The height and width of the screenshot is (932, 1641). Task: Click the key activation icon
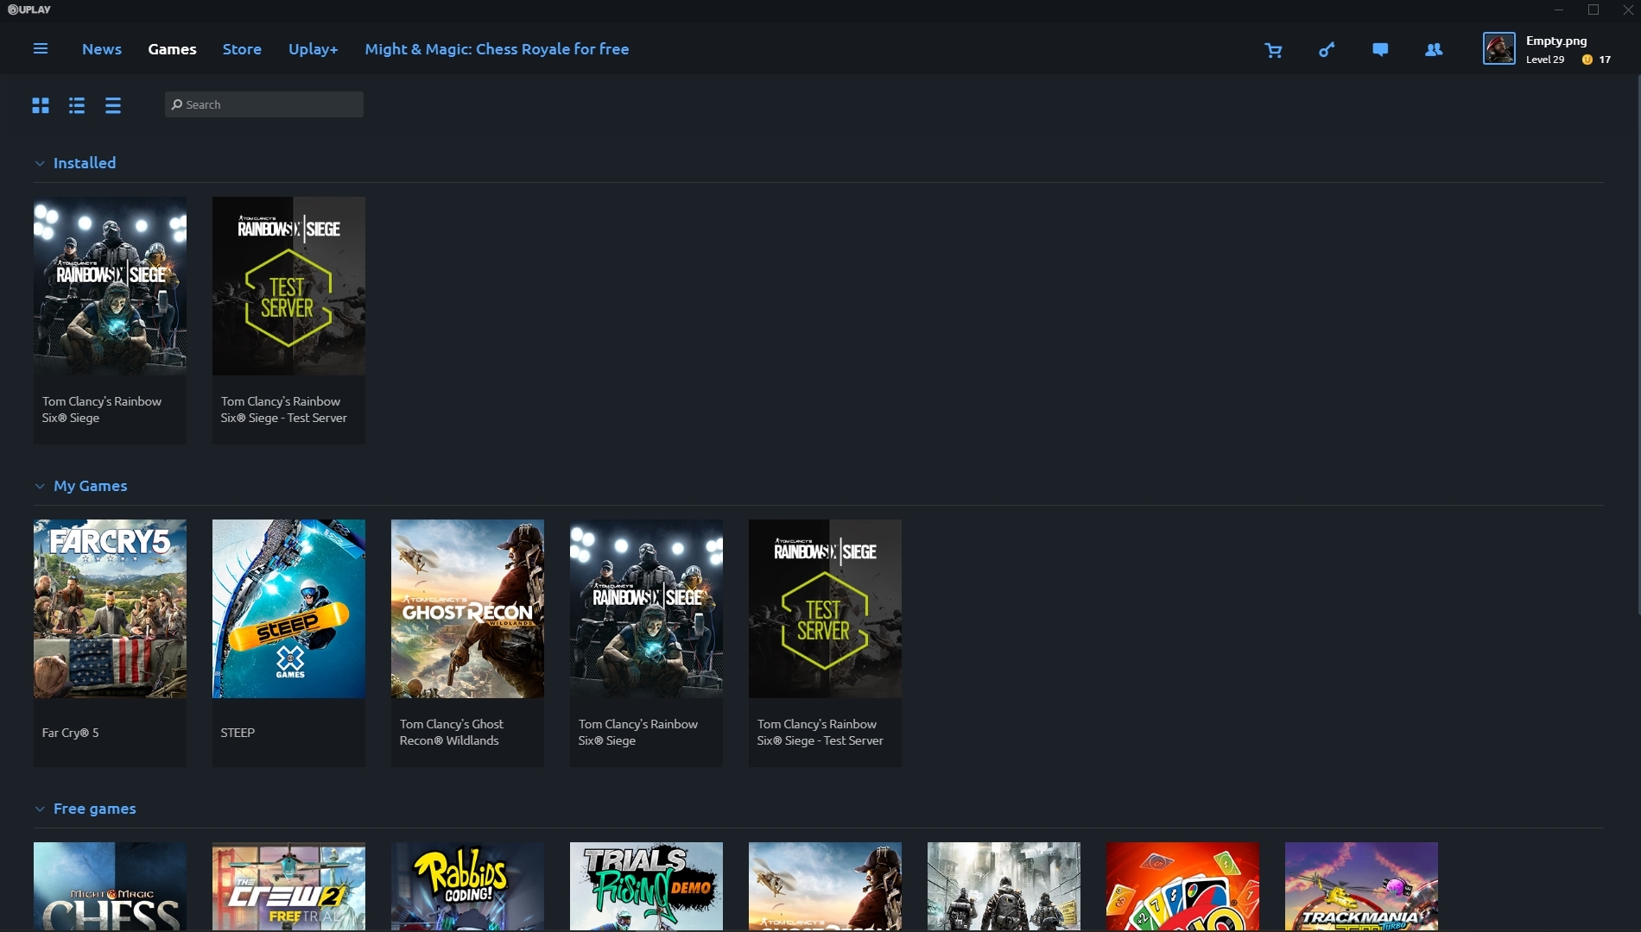(1327, 50)
